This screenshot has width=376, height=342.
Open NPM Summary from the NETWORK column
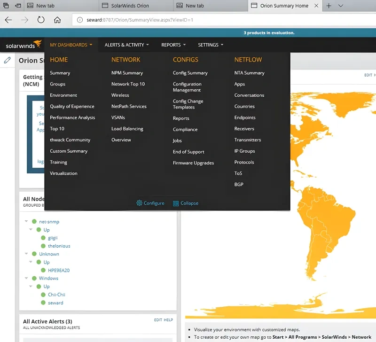[x=127, y=73]
